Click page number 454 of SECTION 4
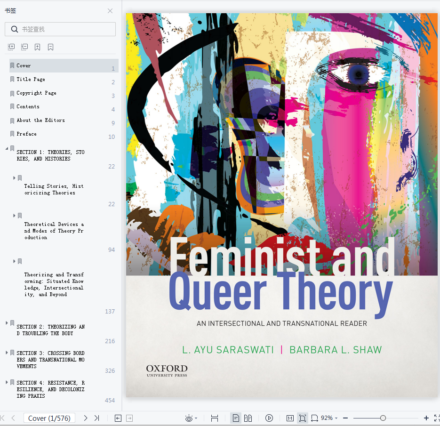This screenshot has width=440, height=426. pos(110,401)
